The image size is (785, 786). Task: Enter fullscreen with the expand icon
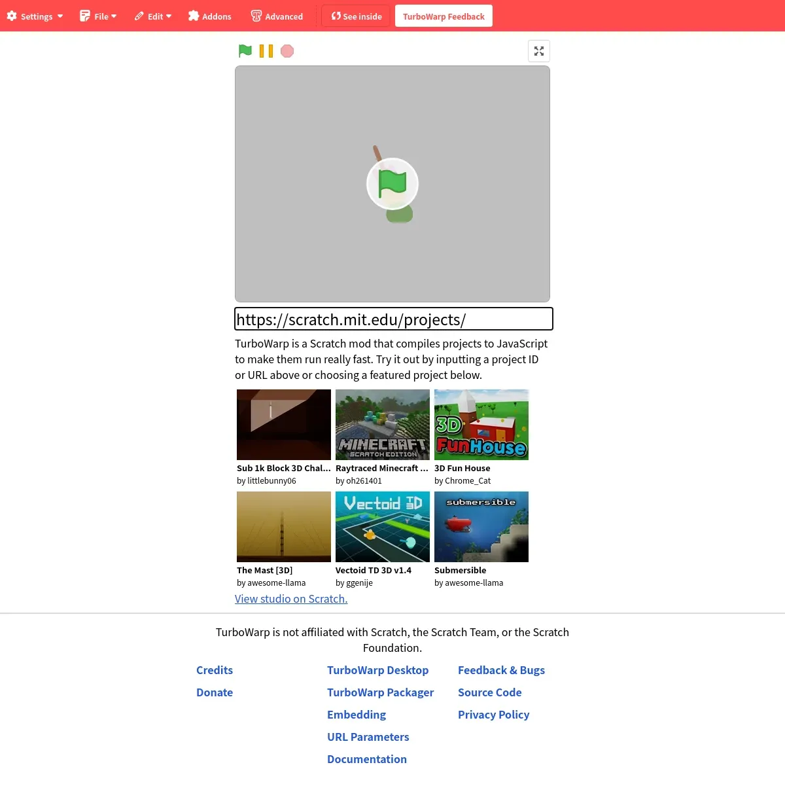(539, 51)
